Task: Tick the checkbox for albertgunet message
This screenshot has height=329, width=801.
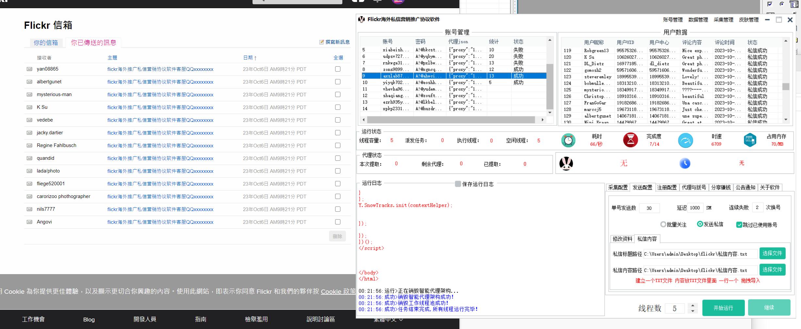Action: point(337,82)
